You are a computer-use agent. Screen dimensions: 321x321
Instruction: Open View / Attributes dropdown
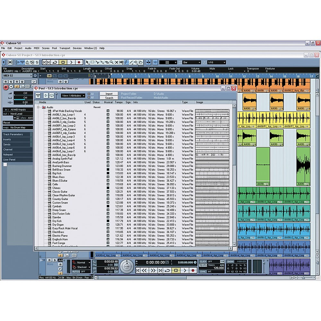click(73, 96)
